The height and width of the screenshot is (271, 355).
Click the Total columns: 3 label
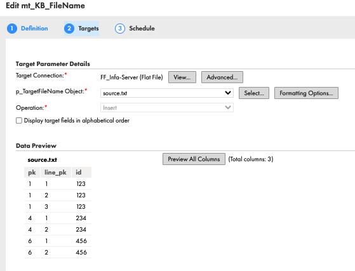tap(251, 159)
